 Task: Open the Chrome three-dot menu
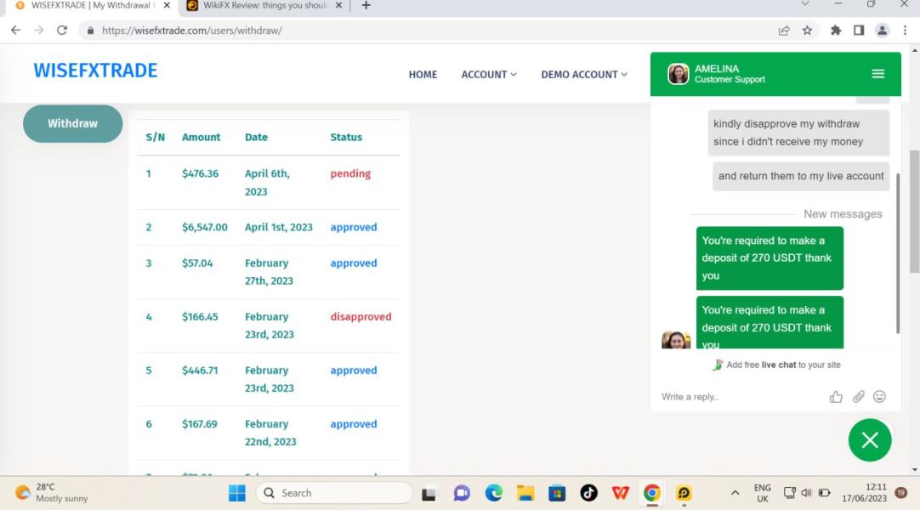pos(905,31)
